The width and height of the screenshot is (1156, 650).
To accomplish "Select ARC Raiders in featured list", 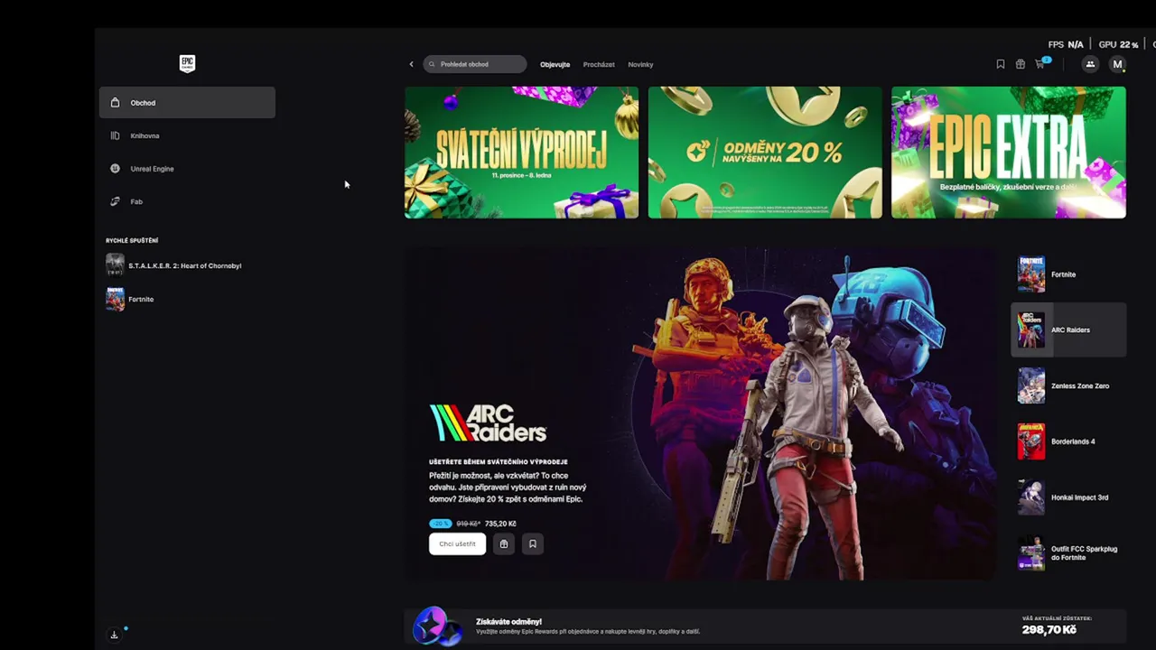I will click(x=1068, y=330).
